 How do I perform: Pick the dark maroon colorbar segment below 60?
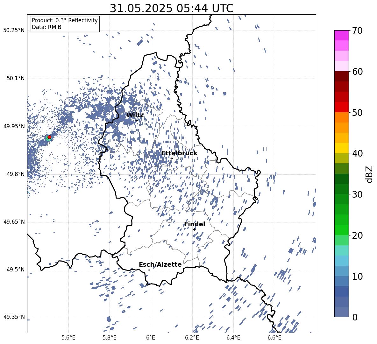pos(341,76)
